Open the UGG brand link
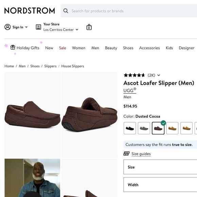197x197 pixels. coord(130,90)
